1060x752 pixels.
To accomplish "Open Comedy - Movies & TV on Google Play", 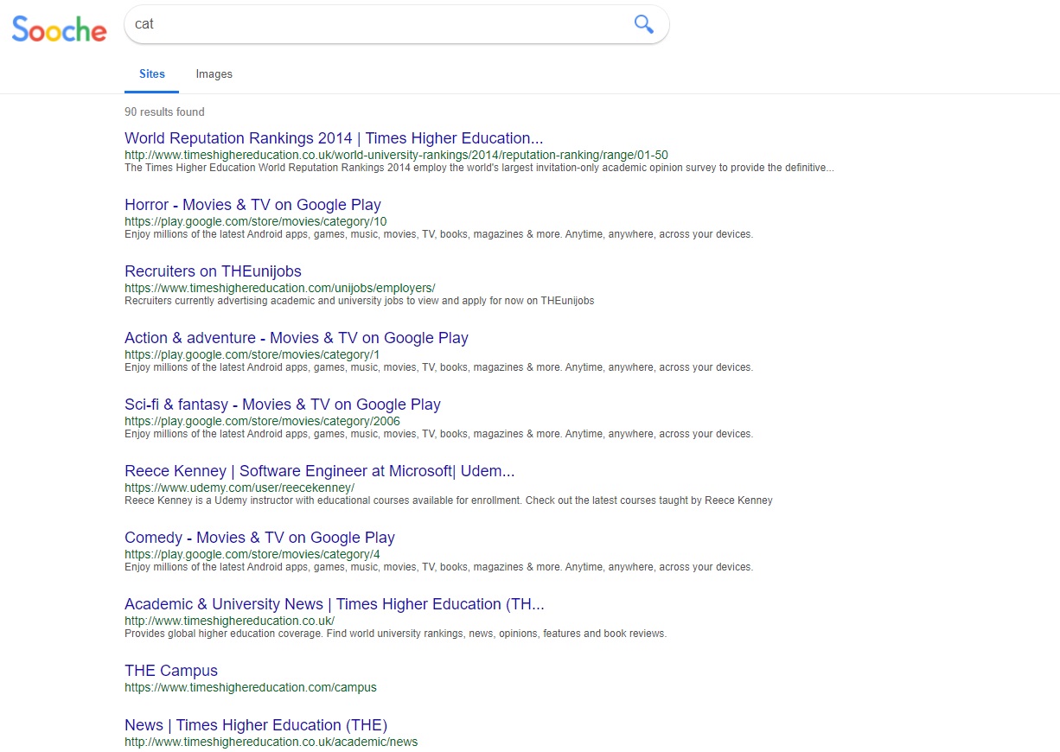I will (x=259, y=538).
